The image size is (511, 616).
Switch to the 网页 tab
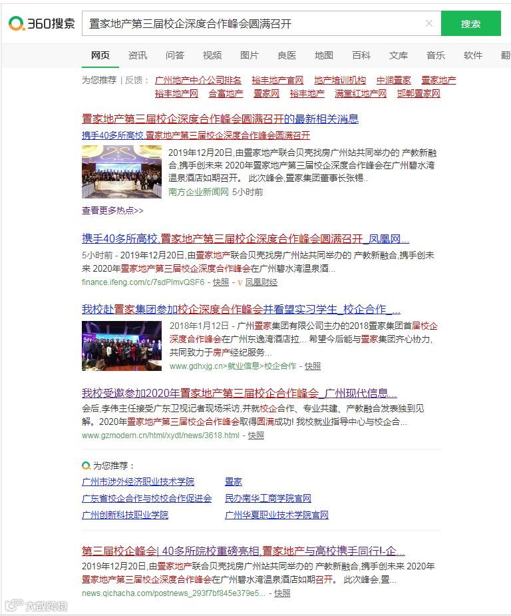click(100, 55)
